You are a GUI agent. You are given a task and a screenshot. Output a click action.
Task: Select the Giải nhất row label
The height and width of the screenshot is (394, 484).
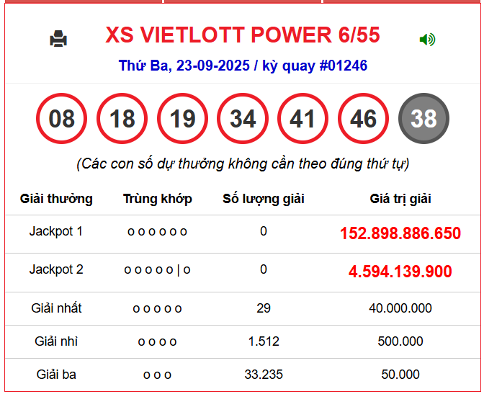[x=56, y=308]
